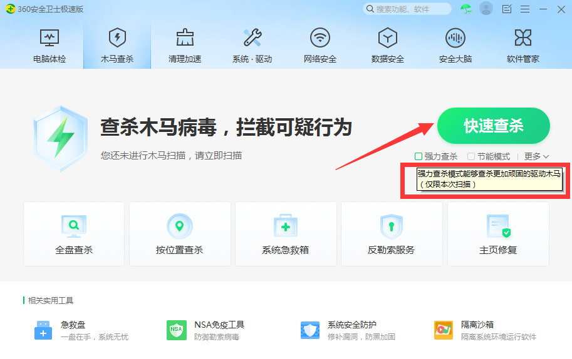The width and height of the screenshot is (572, 359).
Task: Minimize the 360 window
Action: point(543,9)
